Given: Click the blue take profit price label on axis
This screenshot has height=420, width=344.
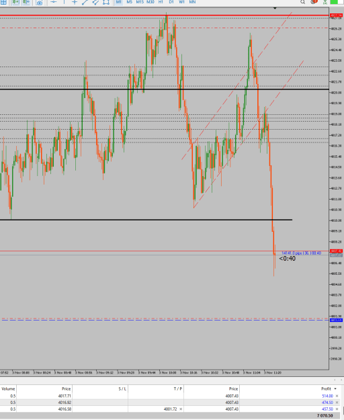Looking at the screenshot, I should coord(336,320).
